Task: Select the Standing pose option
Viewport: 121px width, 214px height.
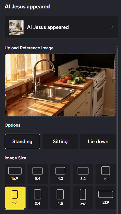Action: coord(22,141)
